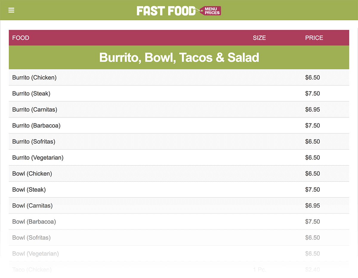Viewport: 358px width, 278px height.
Task: Click the Fast Food Menu Prices logo
Action: pyautogui.click(x=179, y=11)
